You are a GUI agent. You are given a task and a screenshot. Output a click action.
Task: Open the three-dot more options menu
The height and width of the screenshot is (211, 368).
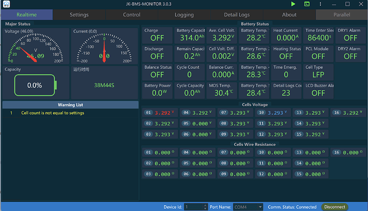[321, 4]
